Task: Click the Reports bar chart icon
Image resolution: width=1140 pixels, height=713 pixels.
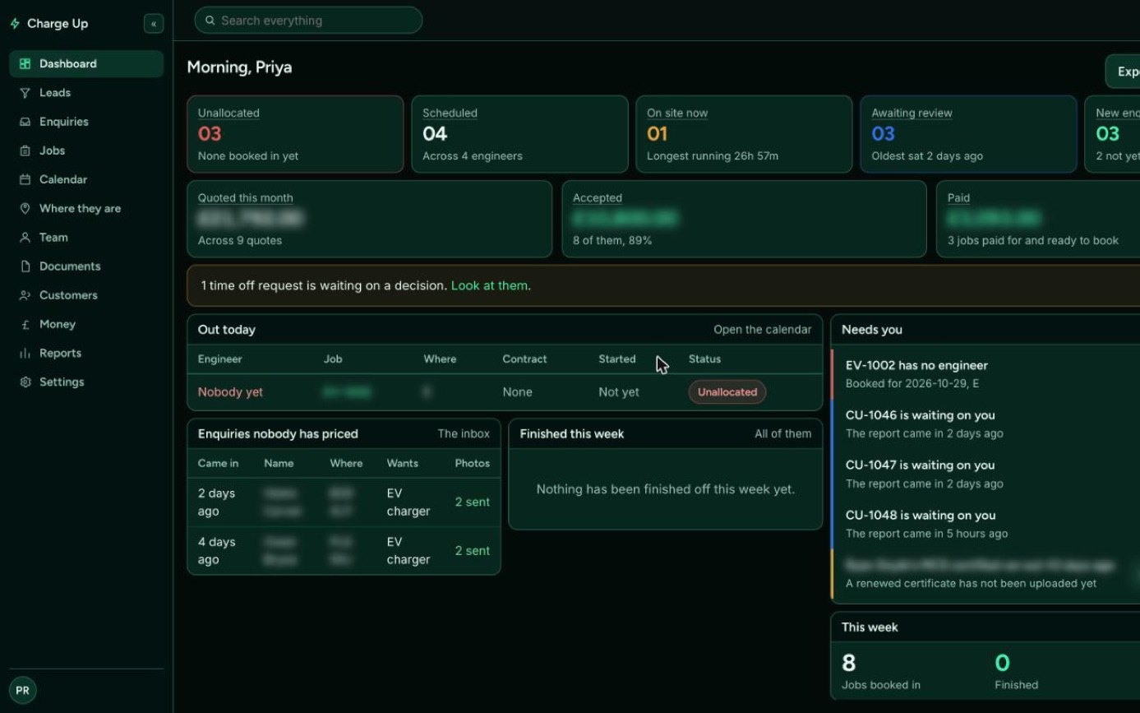Action: [x=25, y=354]
